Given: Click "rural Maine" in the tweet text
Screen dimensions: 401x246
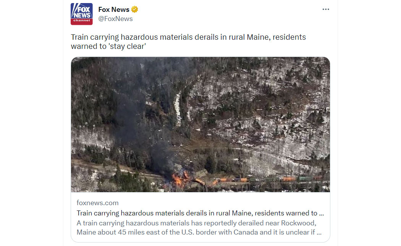Looking at the screenshot, I should click(249, 37).
